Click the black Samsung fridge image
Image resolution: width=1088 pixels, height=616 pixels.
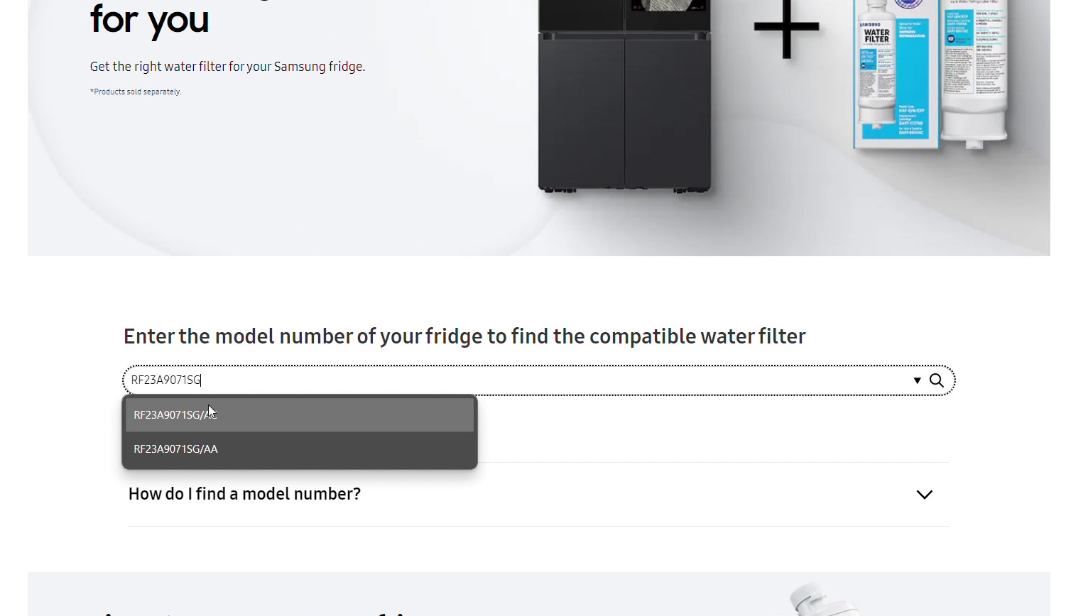point(624,106)
